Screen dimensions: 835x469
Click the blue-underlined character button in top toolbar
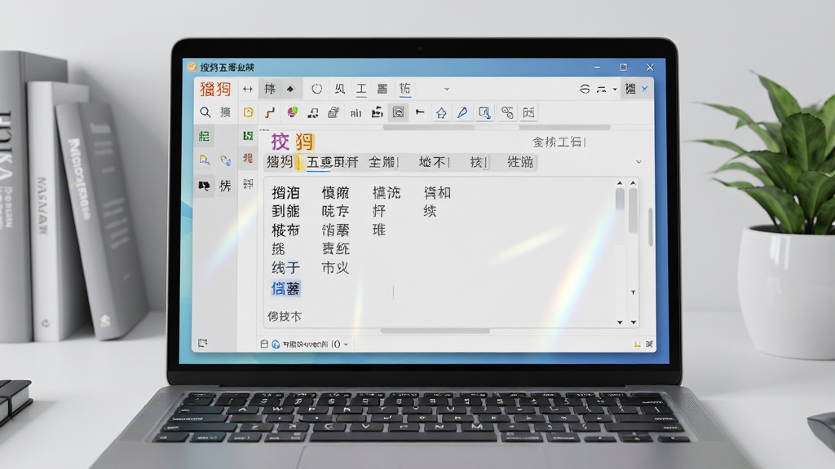tap(404, 89)
